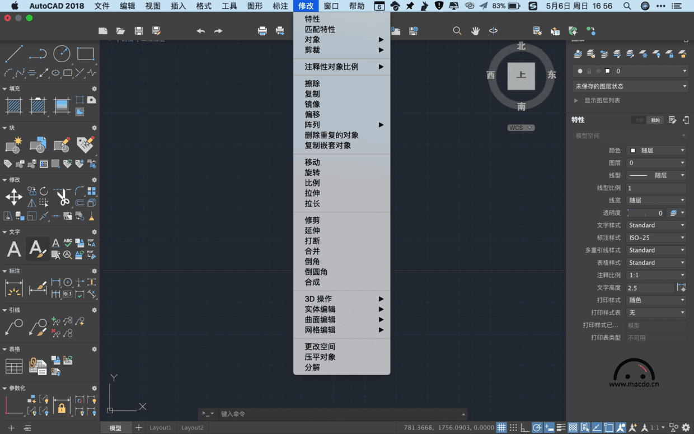Choose 擦除 from the open Modify menu

(311, 84)
